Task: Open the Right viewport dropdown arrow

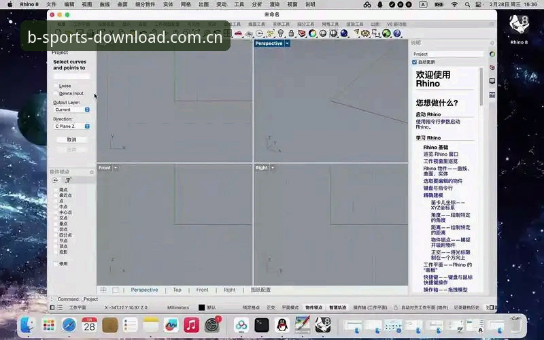Action: [273, 167]
